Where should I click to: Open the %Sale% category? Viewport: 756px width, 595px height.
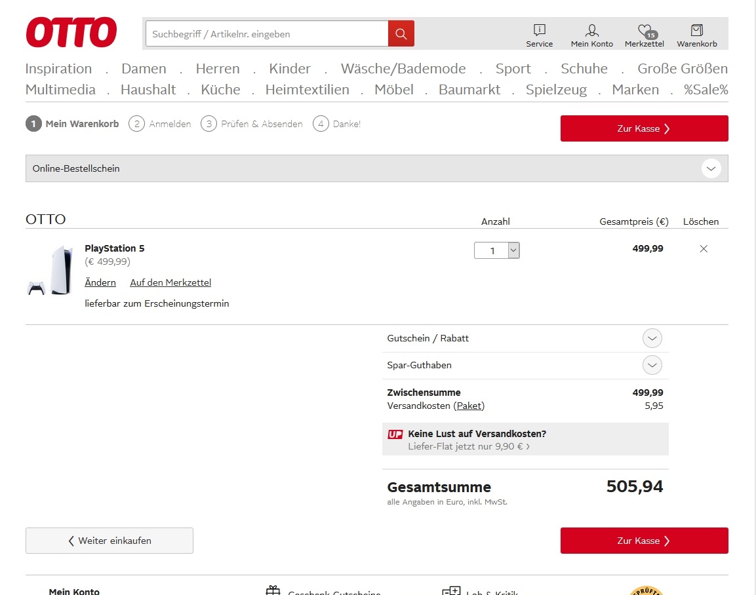pos(706,90)
